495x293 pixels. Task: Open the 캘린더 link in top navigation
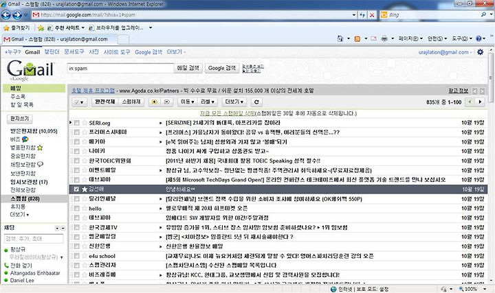click(x=52, y=51)
